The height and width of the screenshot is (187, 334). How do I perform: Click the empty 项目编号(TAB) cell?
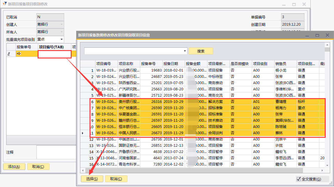point(54,54)
